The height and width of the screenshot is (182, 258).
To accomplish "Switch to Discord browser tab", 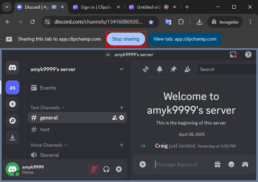I will (41, 7).
